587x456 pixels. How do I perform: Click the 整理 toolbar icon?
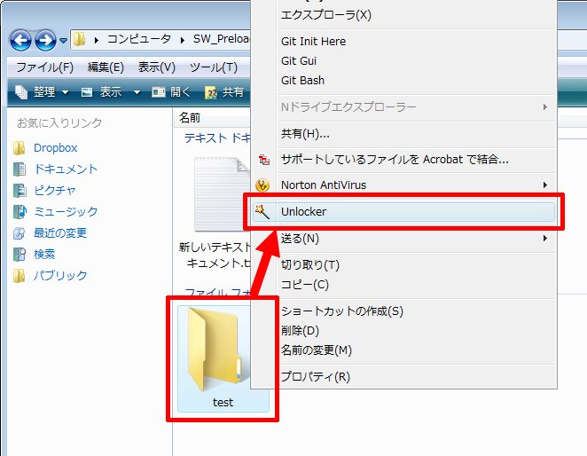pyautogui.click(x=21, y=91)
